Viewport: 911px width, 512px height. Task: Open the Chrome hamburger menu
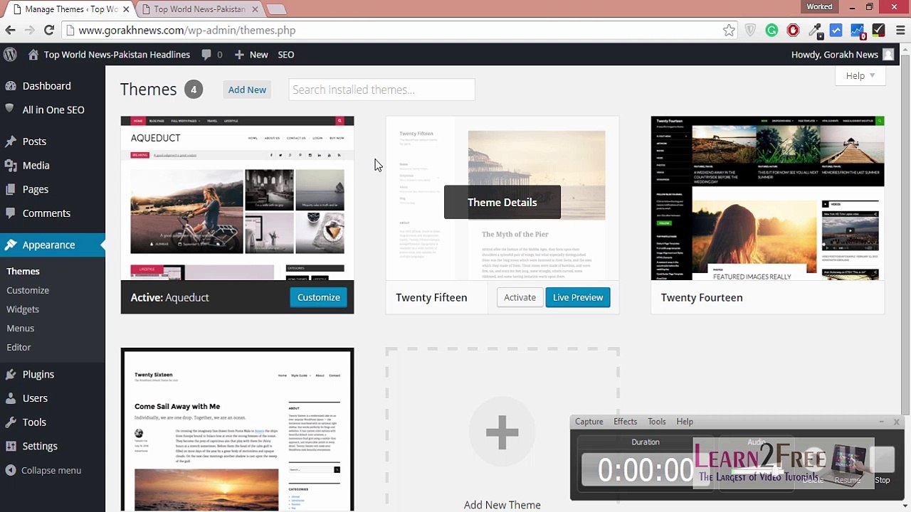point(900,30)
